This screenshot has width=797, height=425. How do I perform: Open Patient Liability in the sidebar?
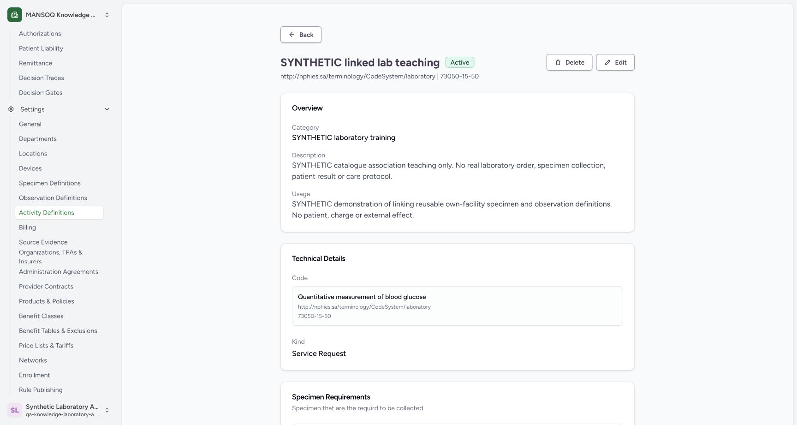pos(41,48)
